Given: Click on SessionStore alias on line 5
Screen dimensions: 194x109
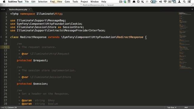Looking at the screenshot, I should tap(72, 27).
